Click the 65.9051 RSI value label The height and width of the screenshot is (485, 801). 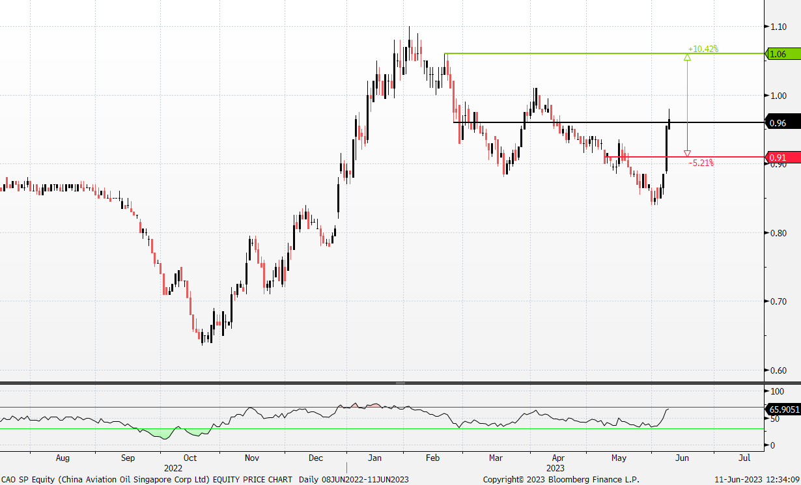point(783,409)
